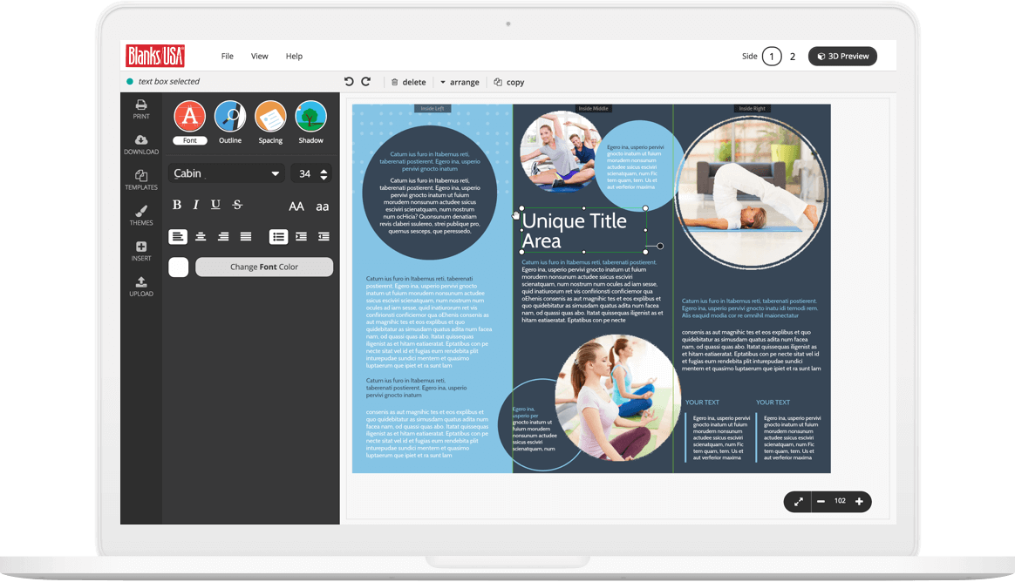Enable underline on selected text
1015x582 pixels.
[216, 206]
